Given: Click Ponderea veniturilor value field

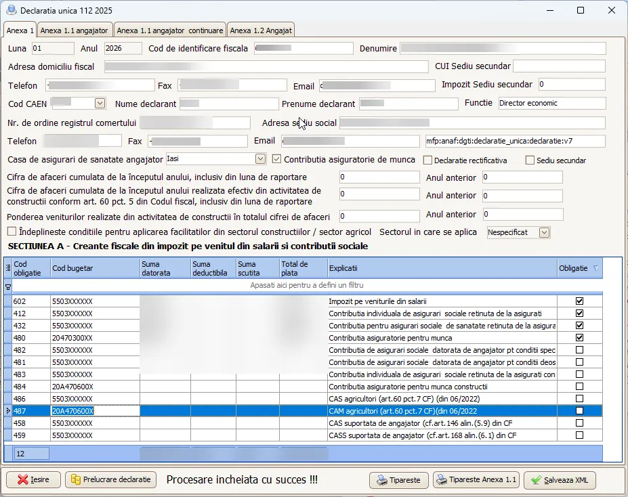Looking at the screenshot, I should [379, 216].
